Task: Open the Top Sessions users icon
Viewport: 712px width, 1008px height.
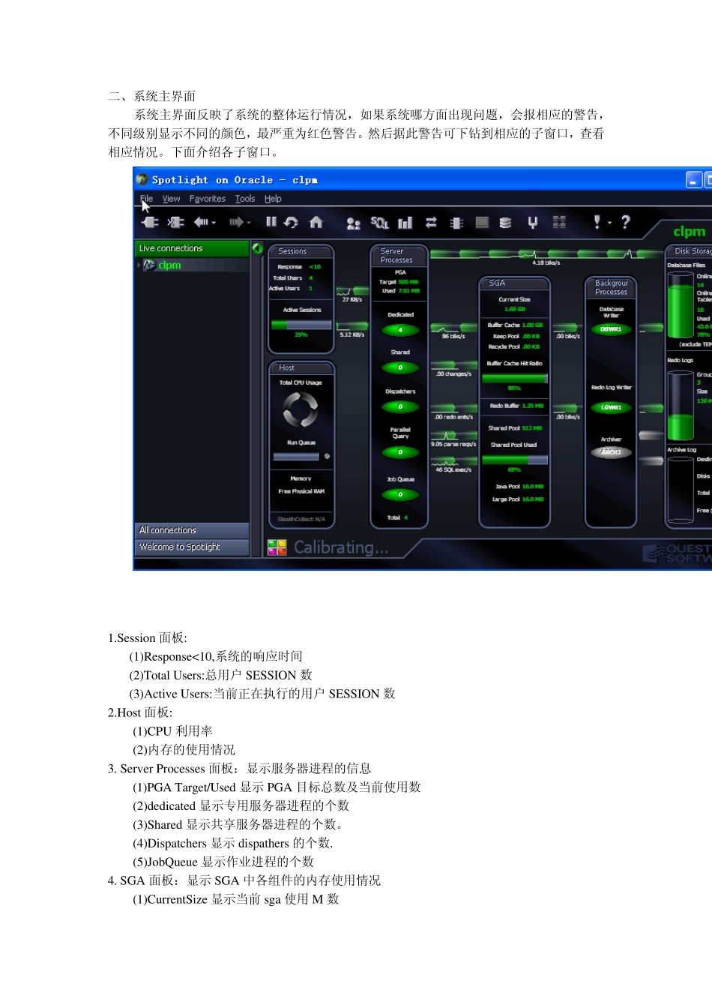Action: click(x=354, y=223)
